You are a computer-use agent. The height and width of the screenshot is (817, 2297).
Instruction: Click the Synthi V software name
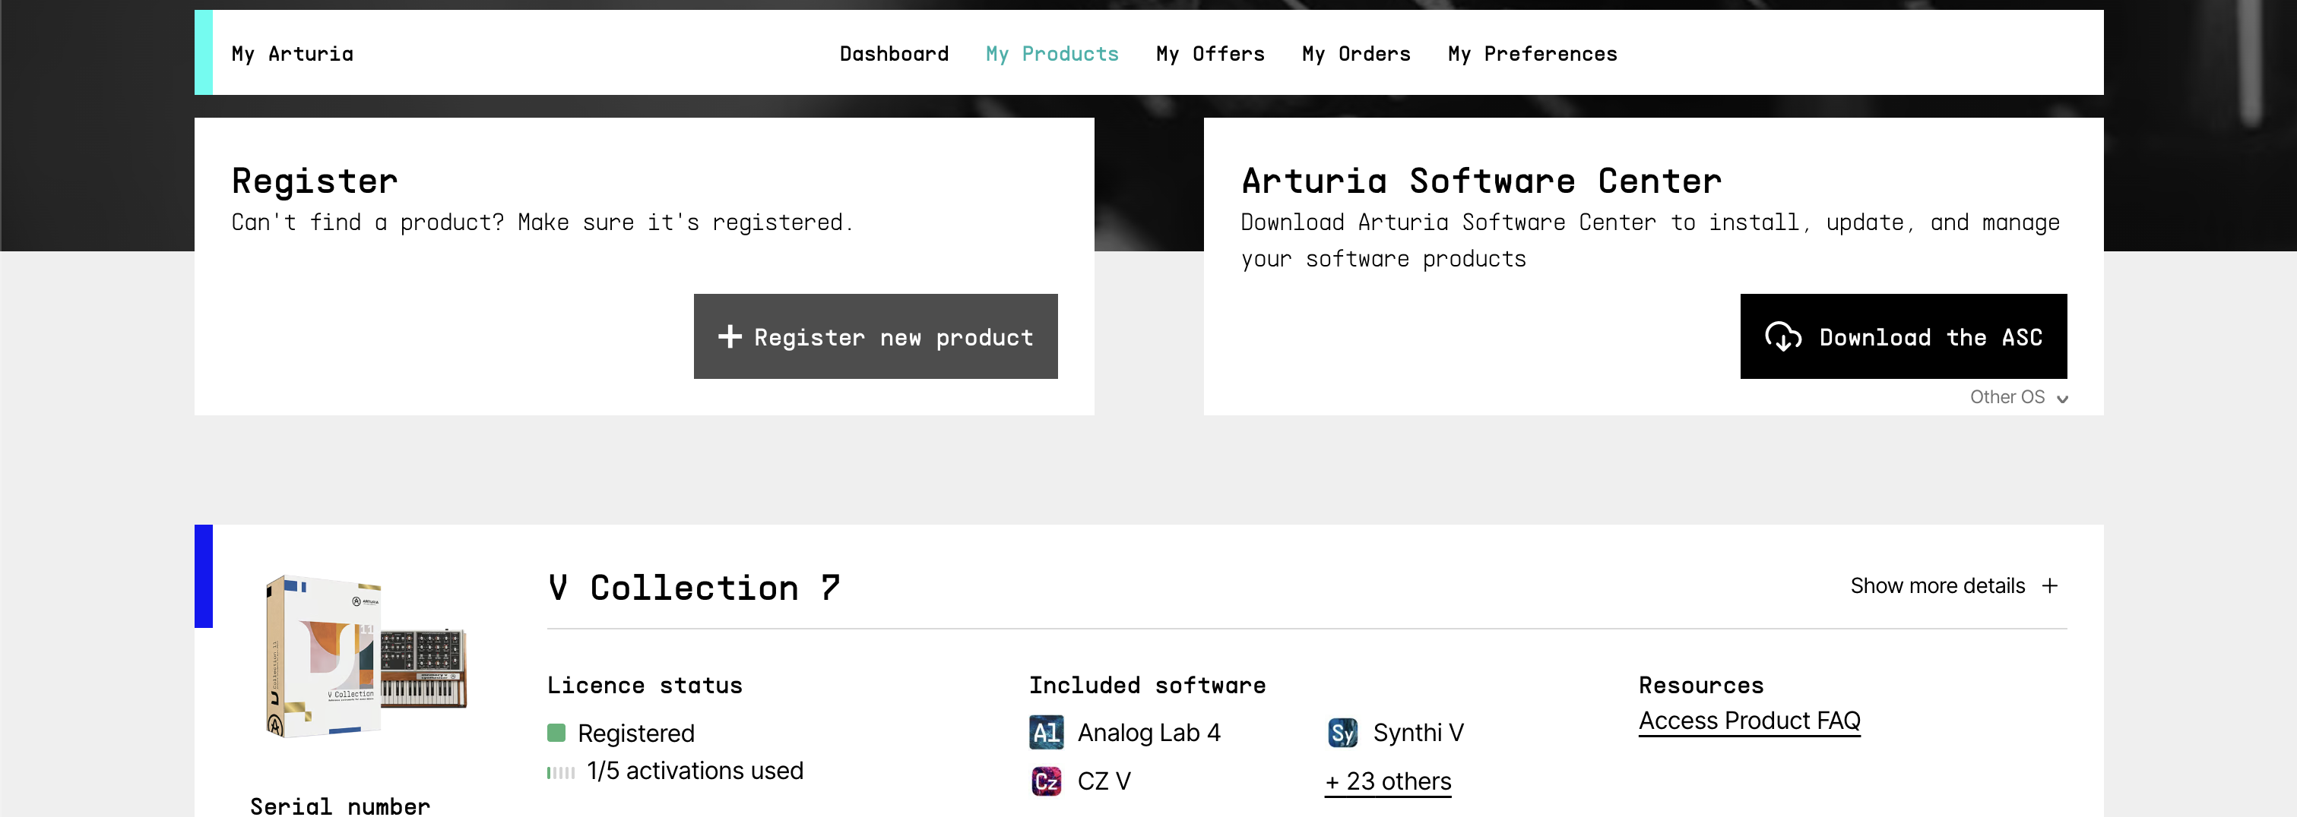(x=1418, y=733)
